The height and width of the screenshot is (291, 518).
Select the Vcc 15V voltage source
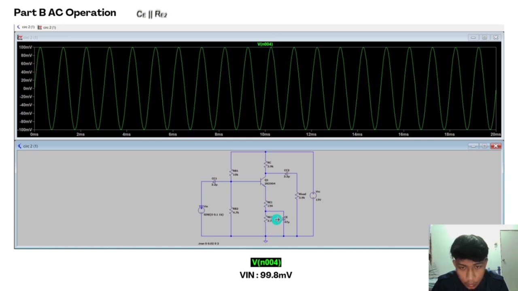tap(313, 196)
